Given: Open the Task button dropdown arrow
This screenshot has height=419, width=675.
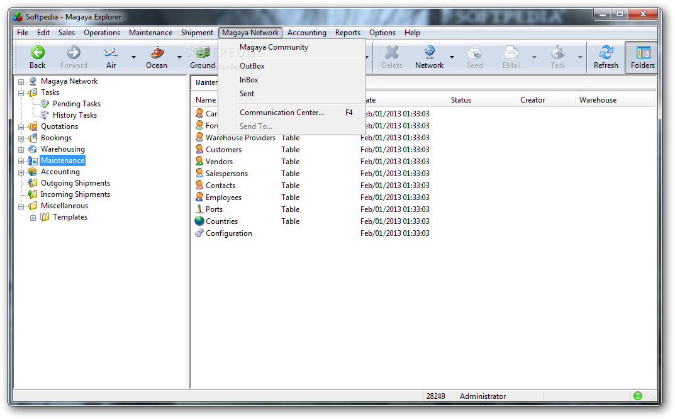Looking at the screenshot, I should click(x=580, y=57).
